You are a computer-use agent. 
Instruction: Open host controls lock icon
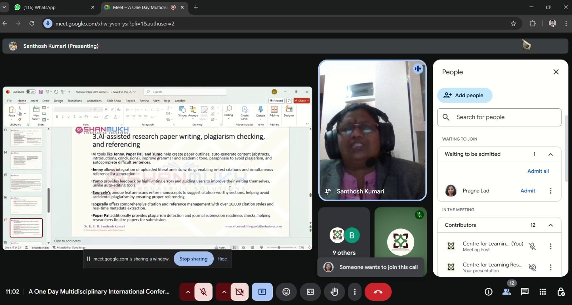[x=561, y=292]
